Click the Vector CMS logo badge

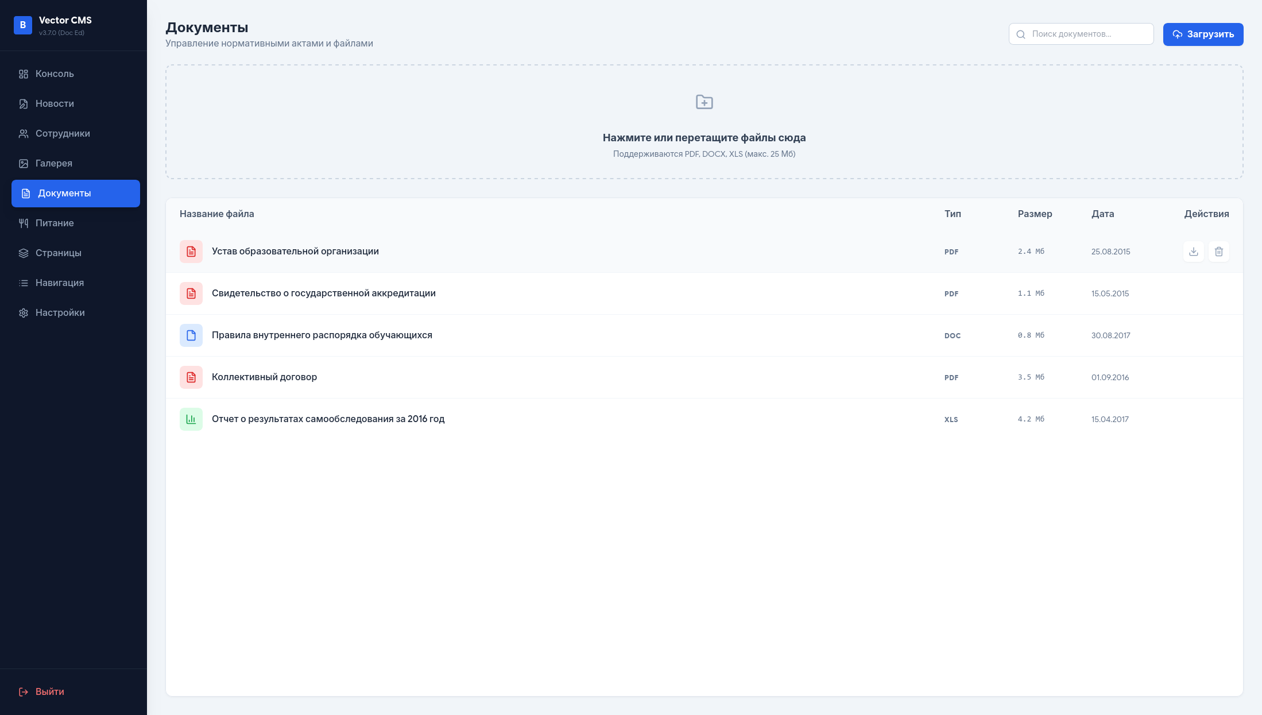[x=22, y=25]
